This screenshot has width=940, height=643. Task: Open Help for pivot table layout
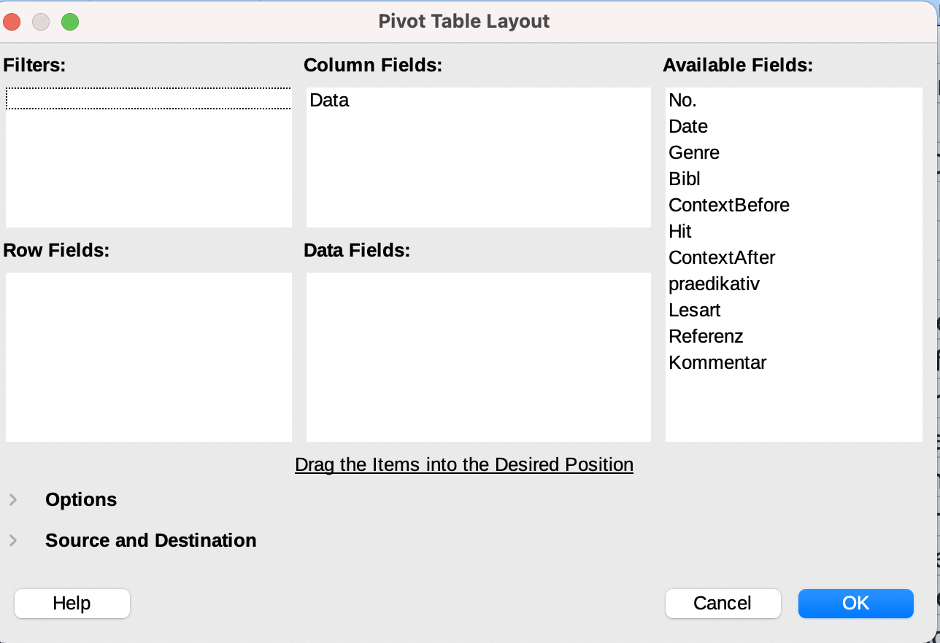point(72,604)
